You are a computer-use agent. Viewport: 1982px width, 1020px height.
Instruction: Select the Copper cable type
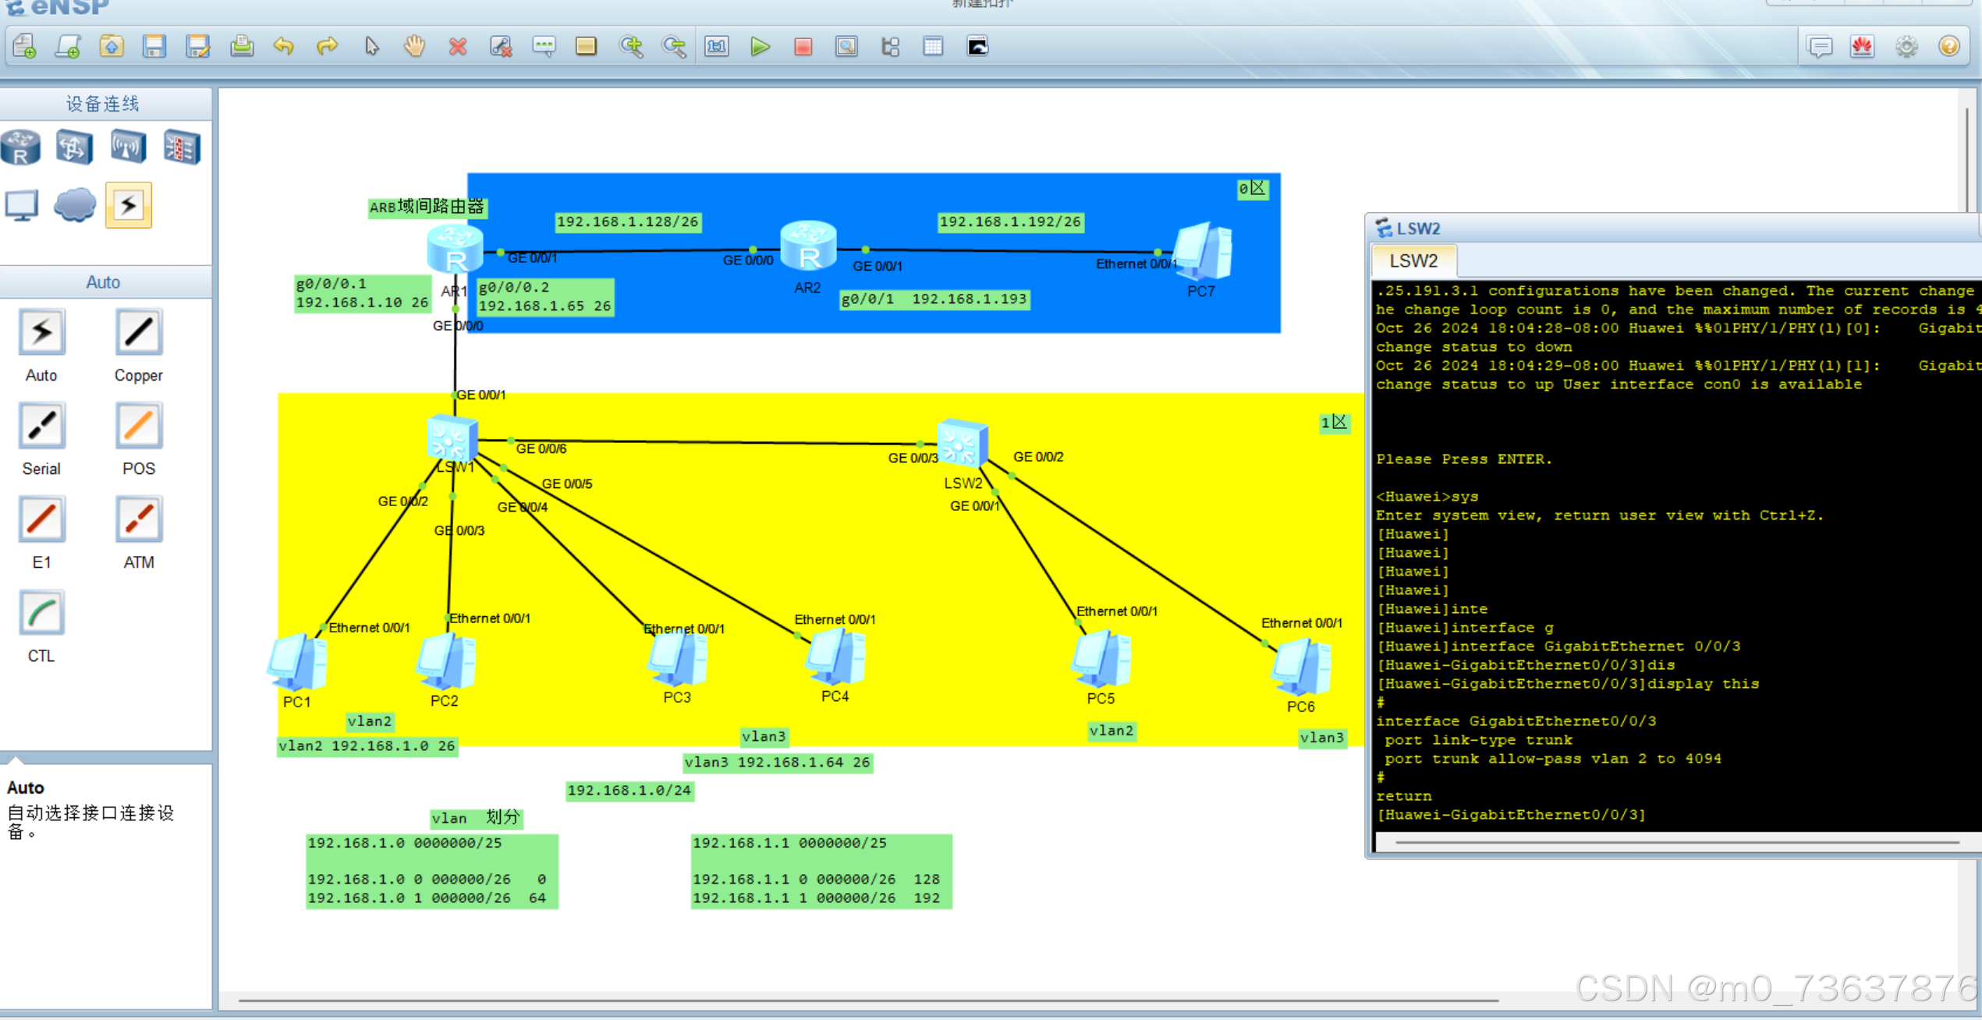138,333
